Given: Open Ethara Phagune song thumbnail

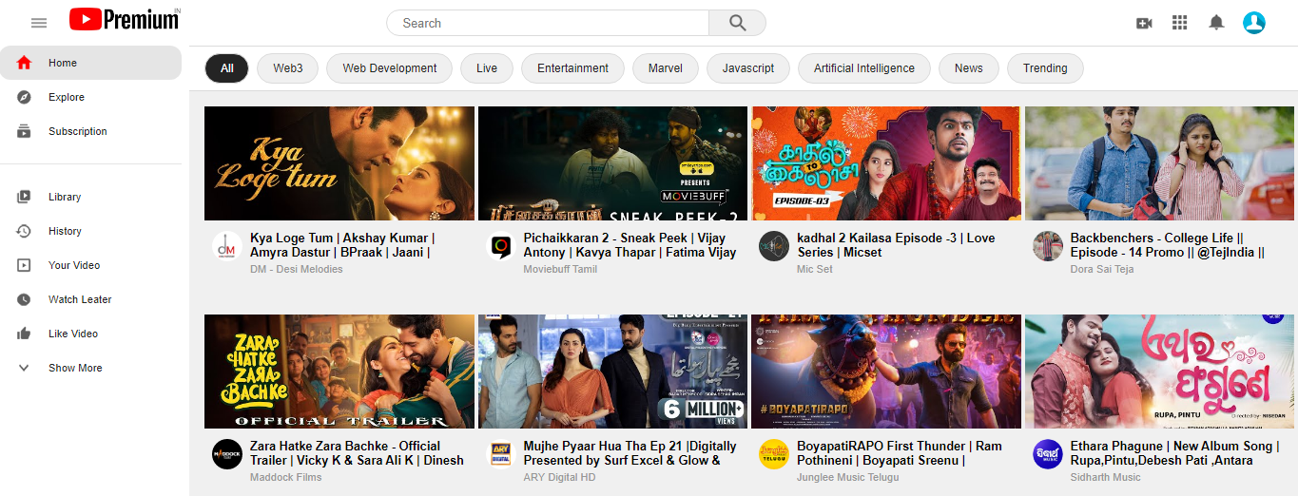Looking at the screenshot, I should [x=1160, y=372].
